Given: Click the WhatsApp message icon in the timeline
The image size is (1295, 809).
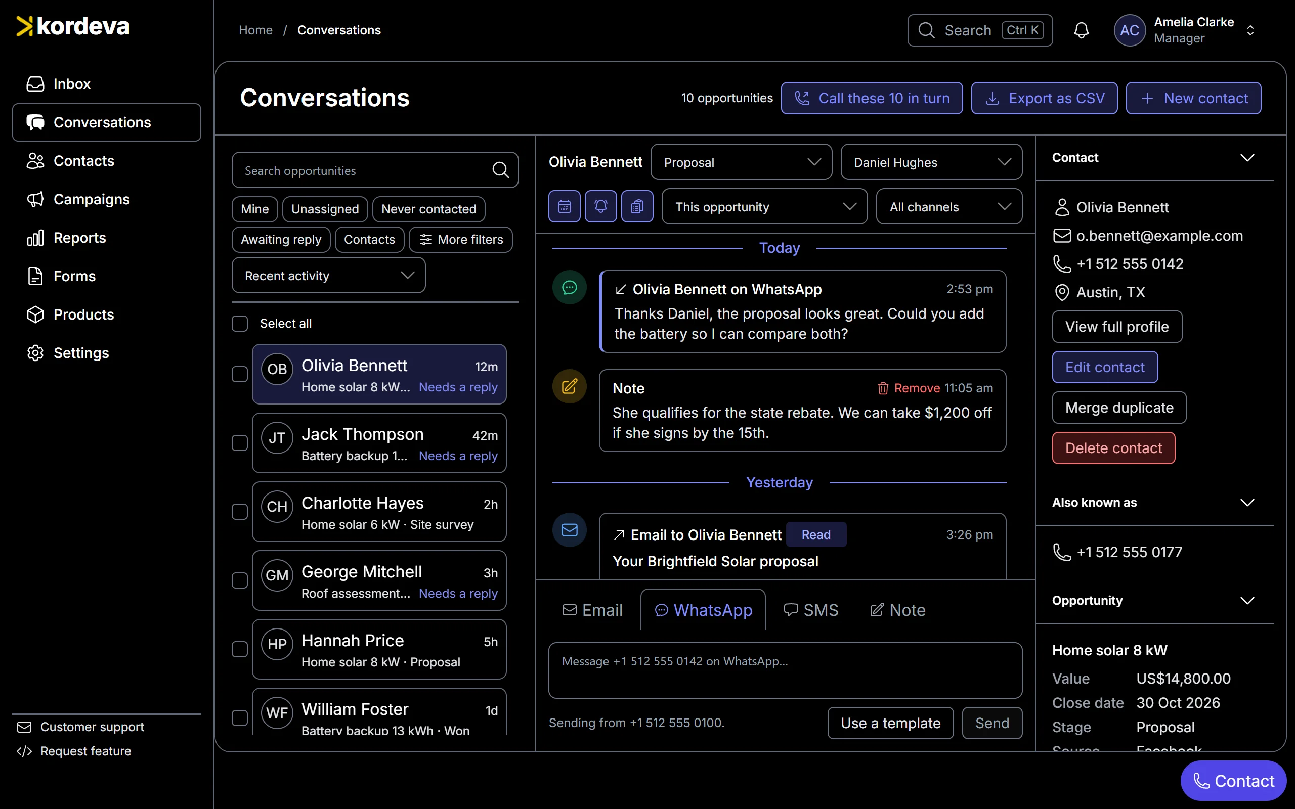Looking at the screenshot, I should (570, 287).
